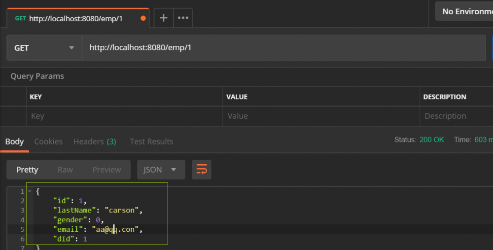Open the GET method dropdown

44,48
